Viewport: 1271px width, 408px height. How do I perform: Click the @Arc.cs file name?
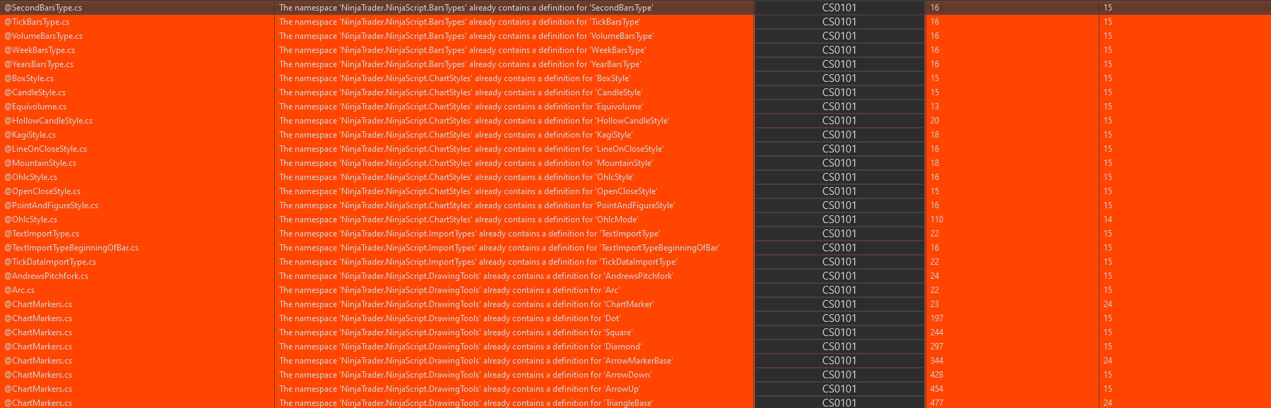click(x=20, y=290)
